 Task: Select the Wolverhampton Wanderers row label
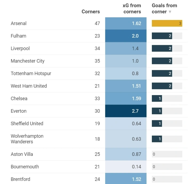point(27,139)
